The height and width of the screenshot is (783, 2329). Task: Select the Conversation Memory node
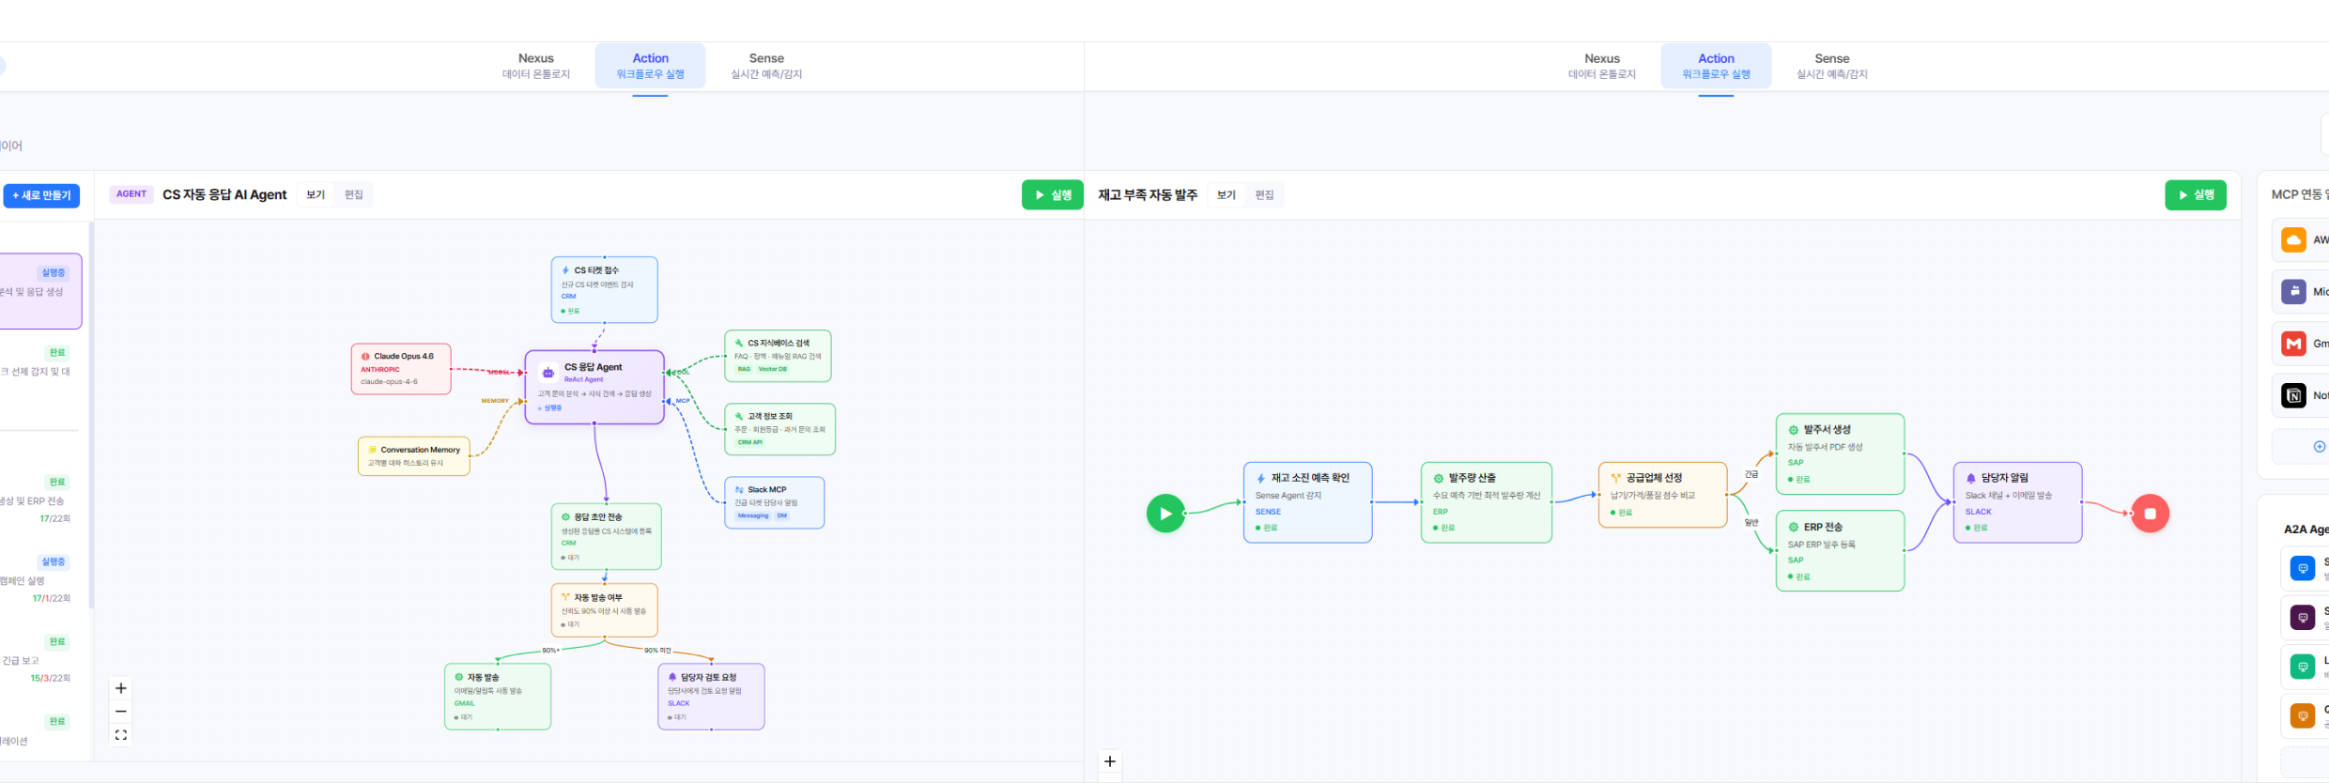(414, 456)
